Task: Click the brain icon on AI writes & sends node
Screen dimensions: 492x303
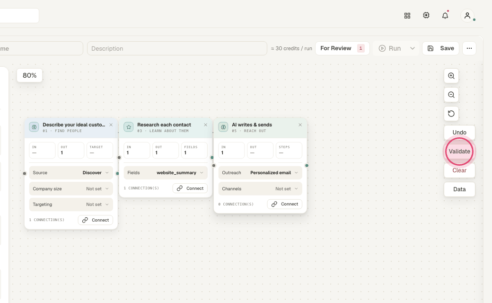Action: point(223,127)
